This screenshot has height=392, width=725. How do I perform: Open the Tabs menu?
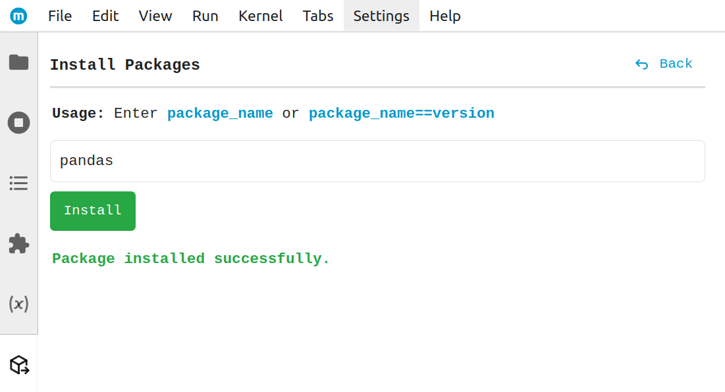click(317, 16)
